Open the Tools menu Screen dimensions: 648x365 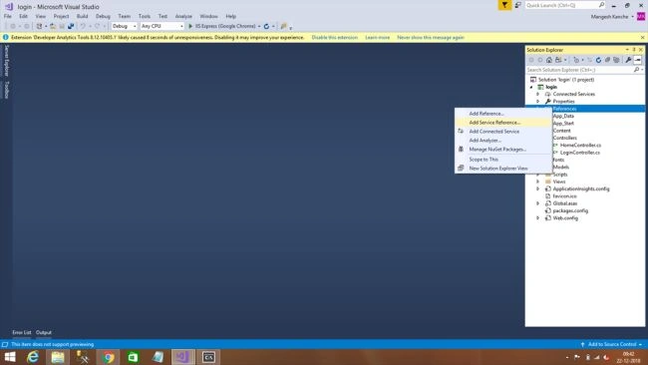tap(145, 16)
